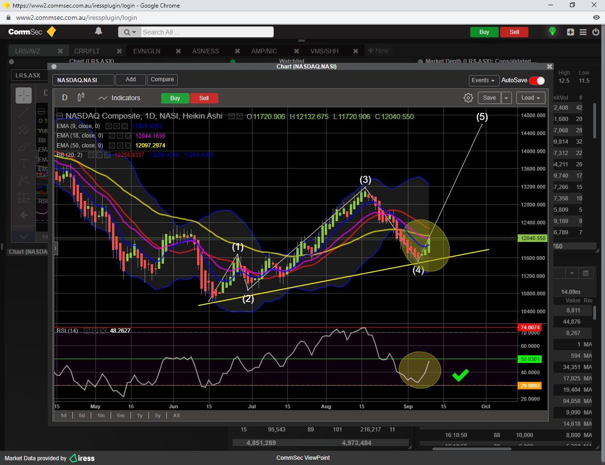Open the D interval selector

pos(65,97)
